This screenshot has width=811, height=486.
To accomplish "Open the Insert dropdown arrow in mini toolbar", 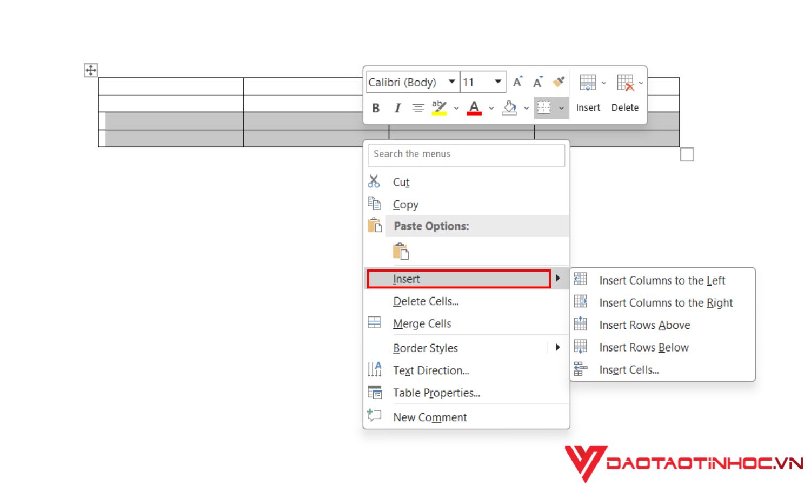I will click(x=604, y=83).
